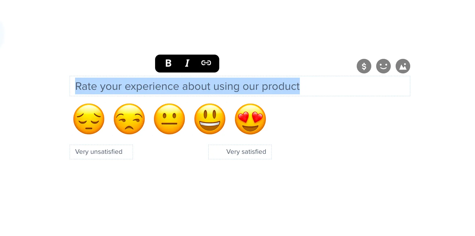Insert a hyperlink on selected text
Screen dimensions: 475x236
pos(206,63)
